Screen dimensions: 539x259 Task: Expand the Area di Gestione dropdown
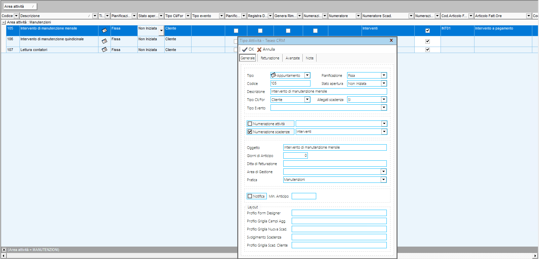pos(383,172)
